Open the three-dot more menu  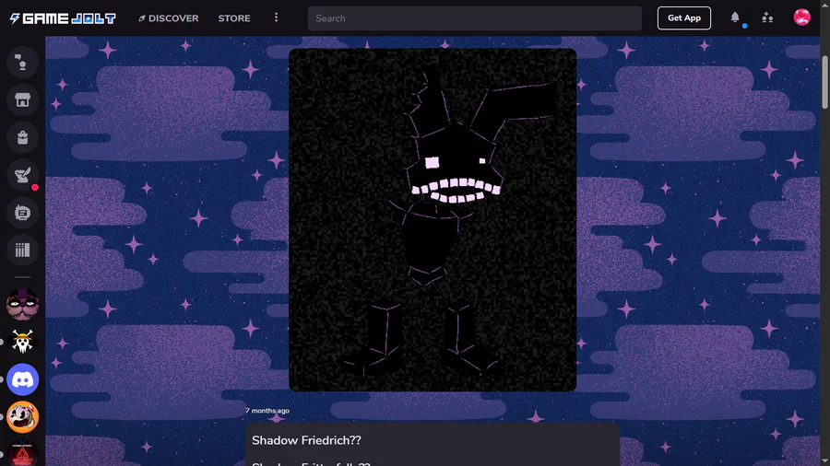(276, 18)
